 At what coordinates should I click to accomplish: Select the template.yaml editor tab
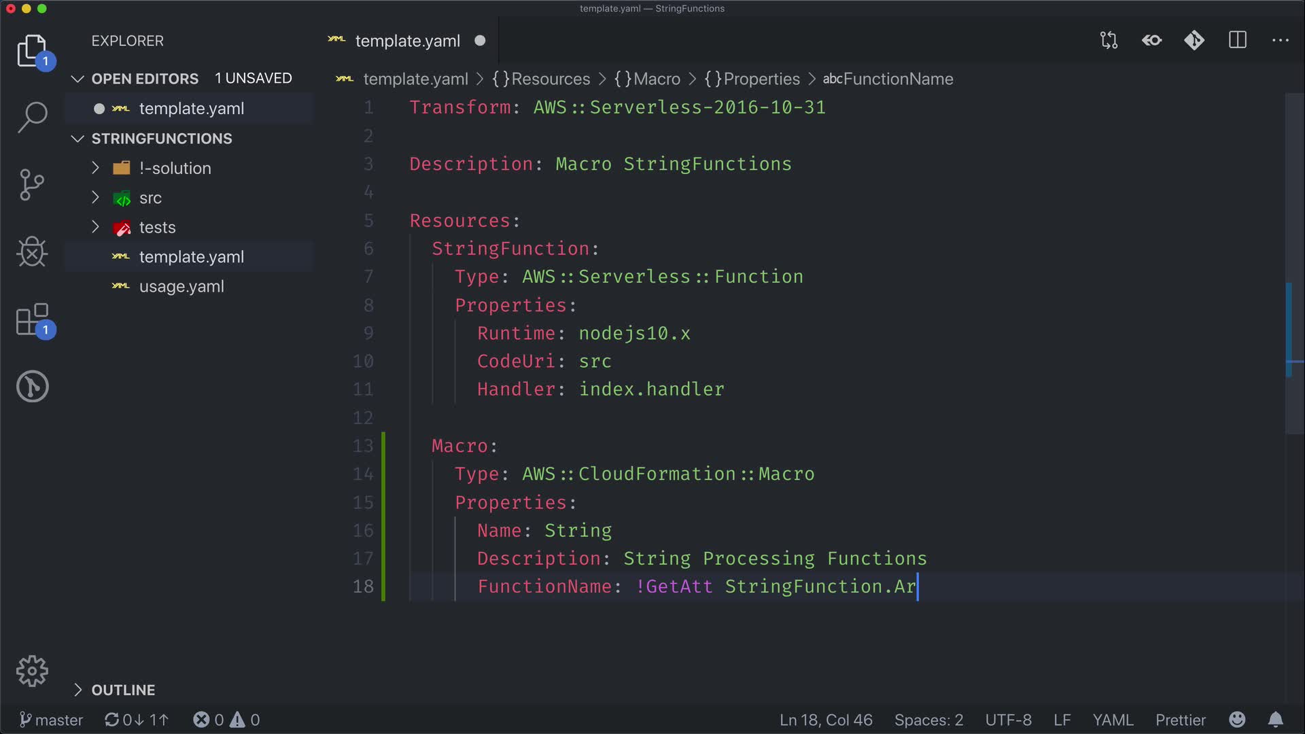tap(407, 41)
